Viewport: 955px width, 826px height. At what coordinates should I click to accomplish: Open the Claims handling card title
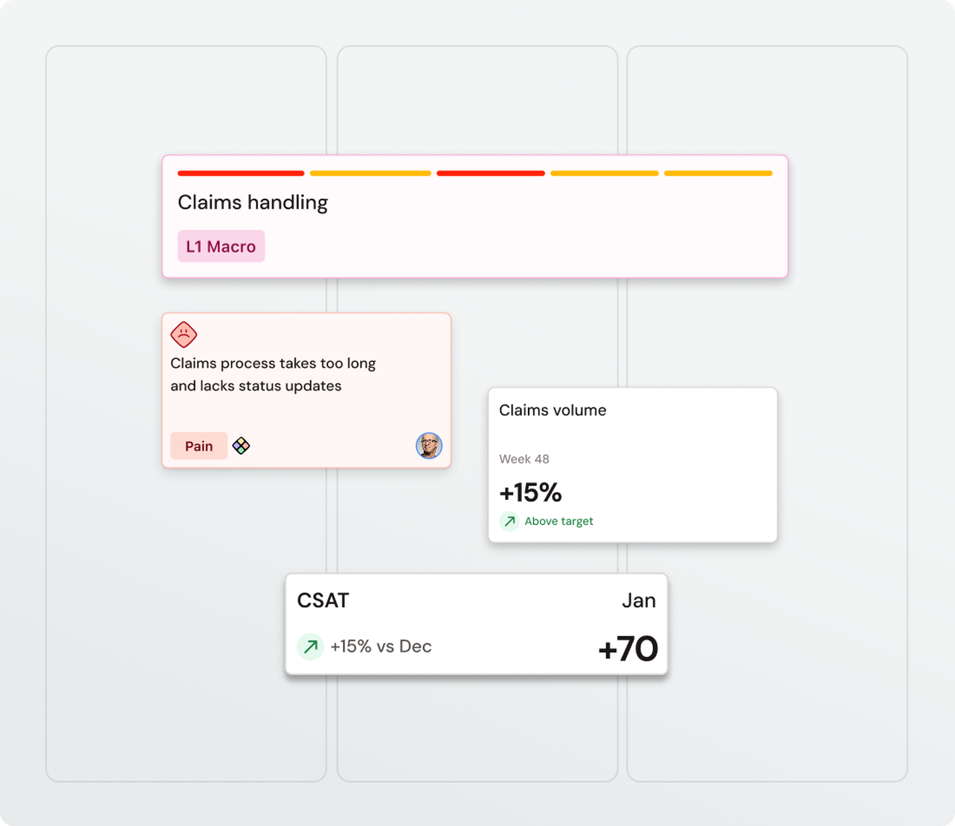click(253, 202)
